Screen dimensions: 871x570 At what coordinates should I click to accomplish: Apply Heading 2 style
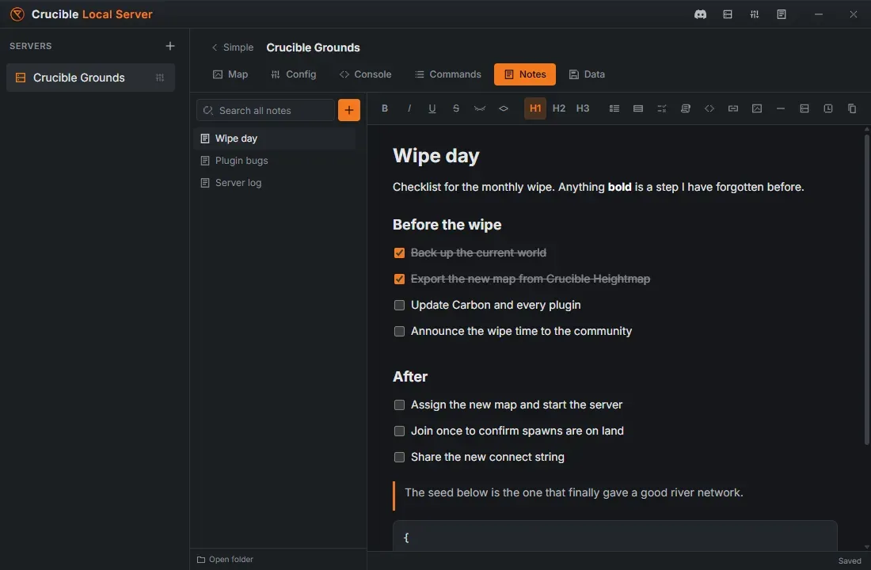click(559, 108)
